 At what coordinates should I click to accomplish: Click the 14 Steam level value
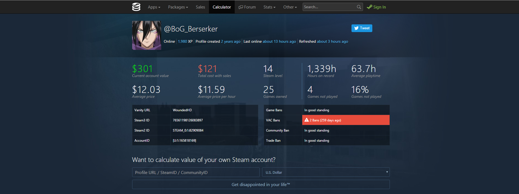pos(268,69)
